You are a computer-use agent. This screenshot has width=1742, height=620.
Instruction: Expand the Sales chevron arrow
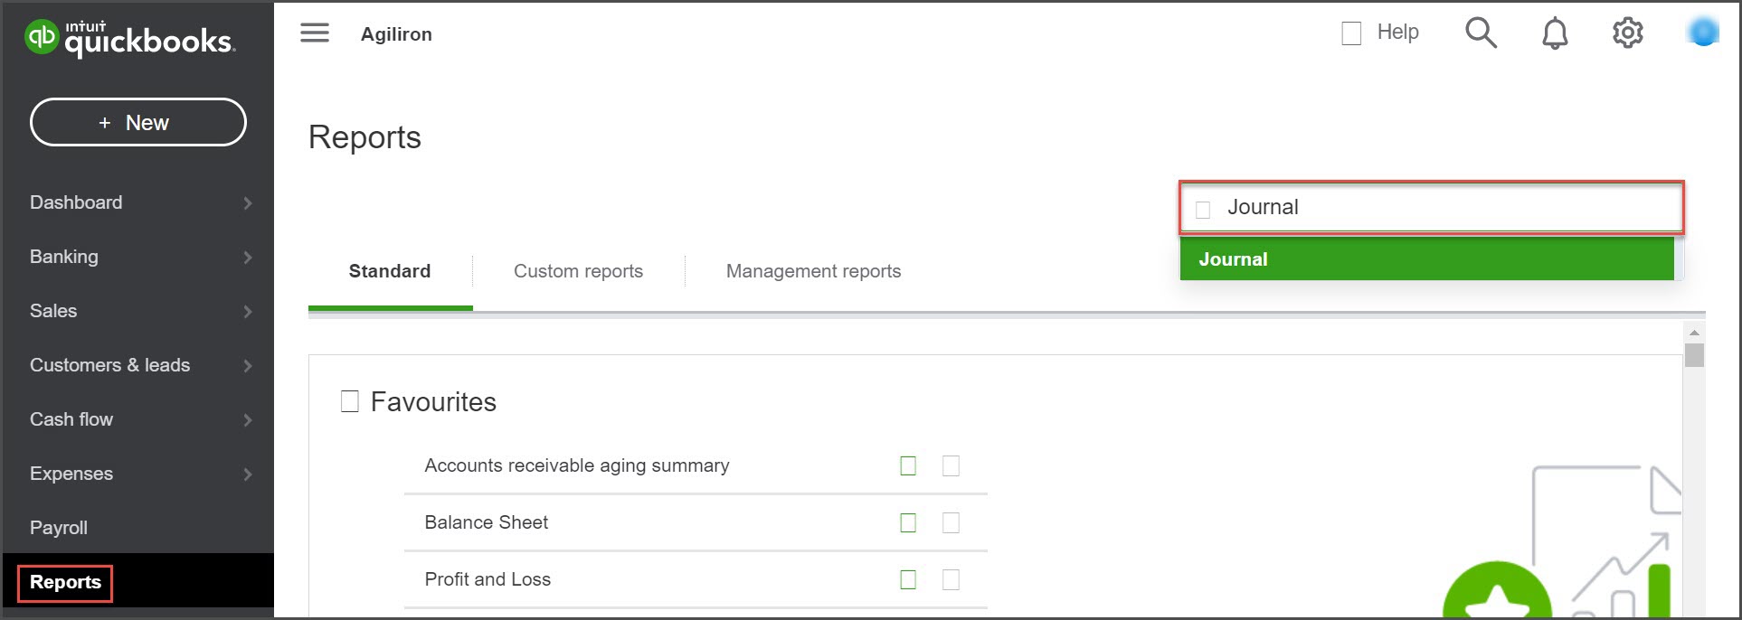tap(248, 312)
